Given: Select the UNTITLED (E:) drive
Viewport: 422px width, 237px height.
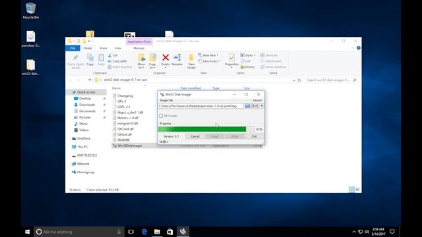Looking at the screenshot, I should [x=86, y=155].
